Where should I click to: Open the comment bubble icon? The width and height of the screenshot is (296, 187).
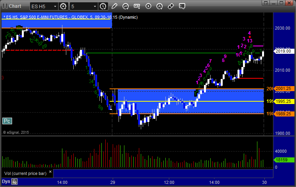coord(182,6)
